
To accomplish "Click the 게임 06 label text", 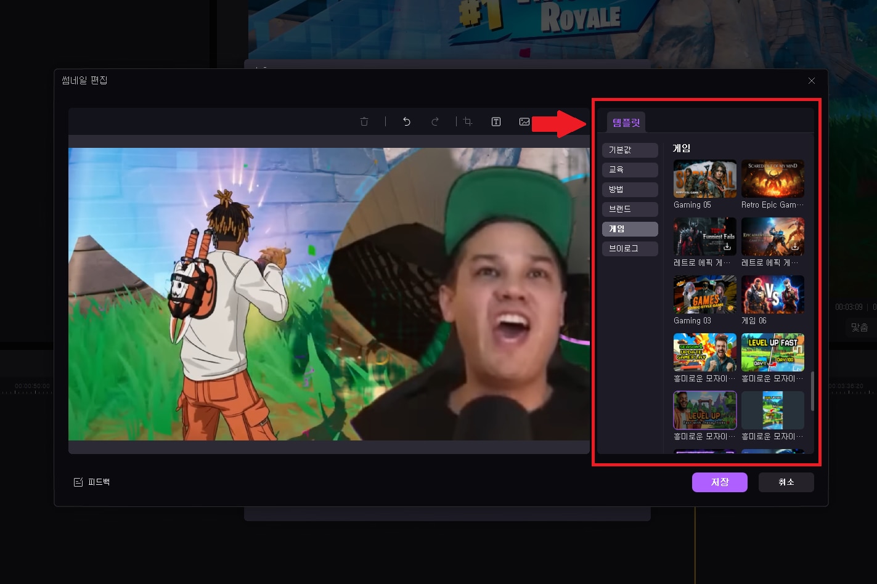I will coord(754,321).
